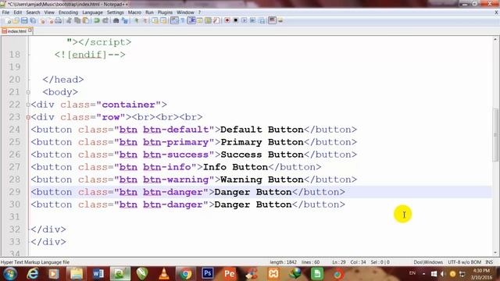Collapse container div fold at line 22
This screenshot has height=281, width=500.
28,105
